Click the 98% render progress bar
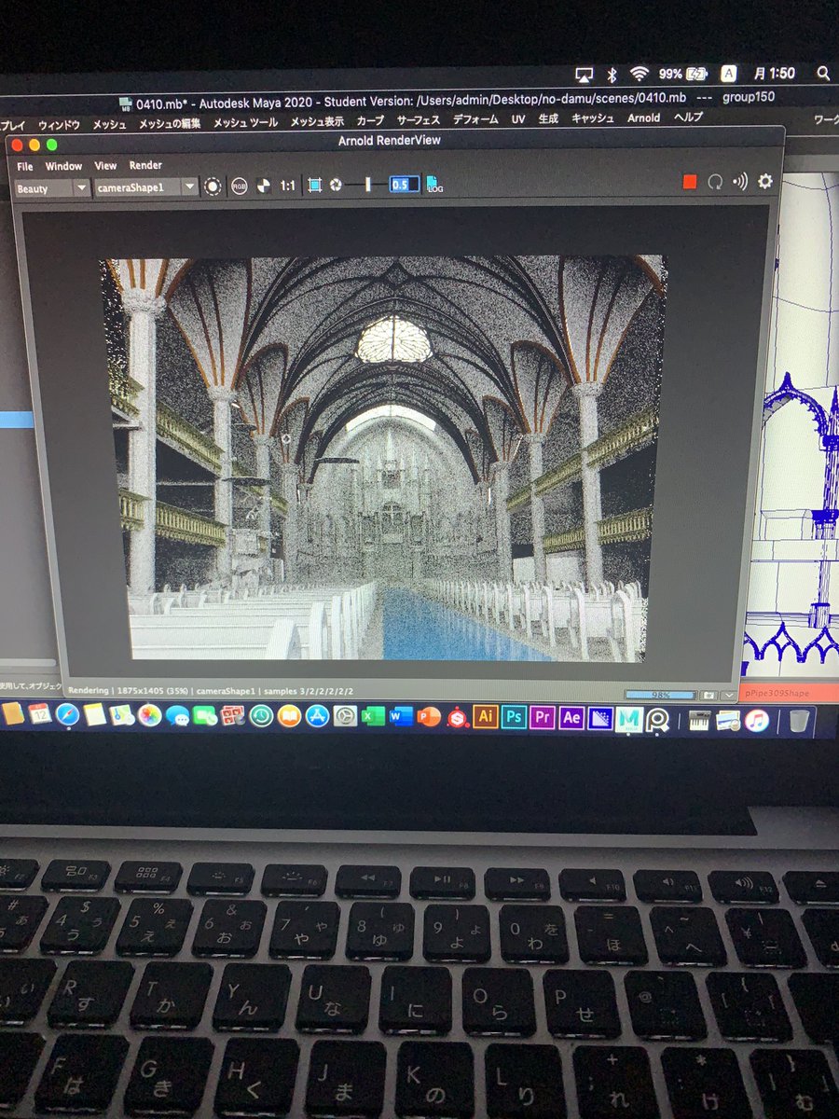Screen dimensions: 839x1119 click(660, 695)
